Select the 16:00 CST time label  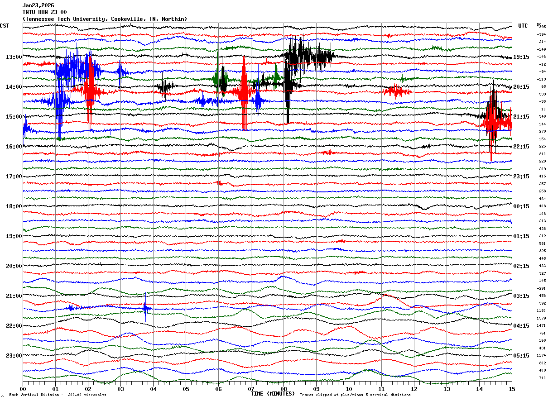[x=14, y=147]
